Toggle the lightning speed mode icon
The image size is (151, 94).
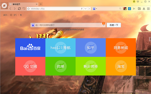point(82,9)
